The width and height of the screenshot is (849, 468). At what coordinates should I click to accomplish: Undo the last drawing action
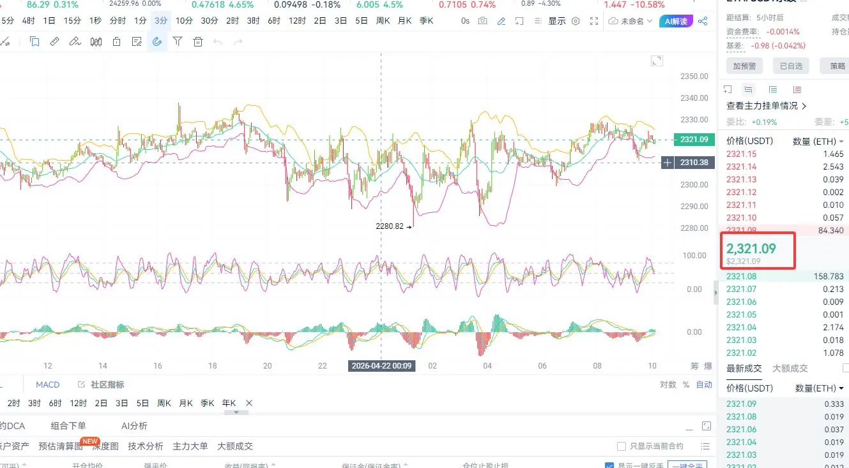click(218, 42)
